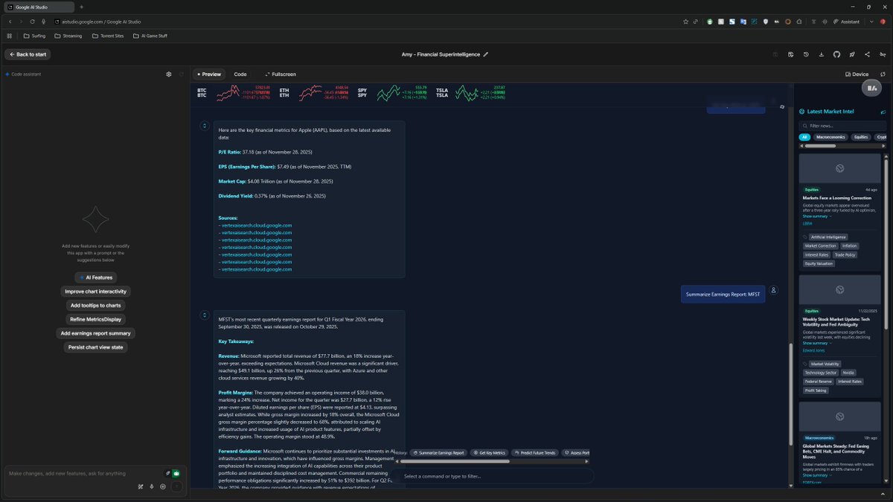
Task: Open Code assistant settings gear
Action: pos(169,74)
